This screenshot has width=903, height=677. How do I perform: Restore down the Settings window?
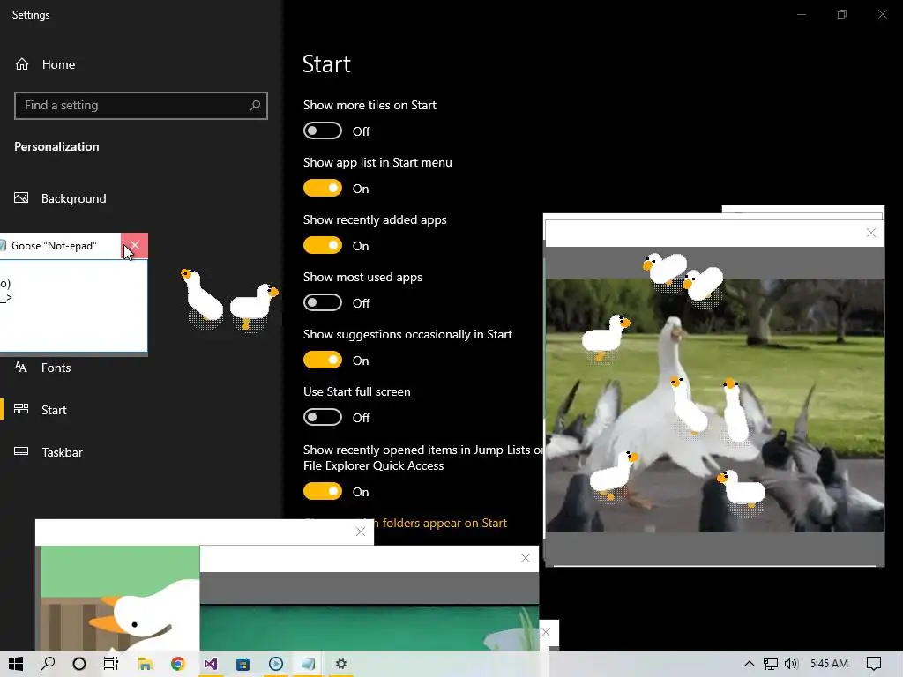click(x=842, y=14)
